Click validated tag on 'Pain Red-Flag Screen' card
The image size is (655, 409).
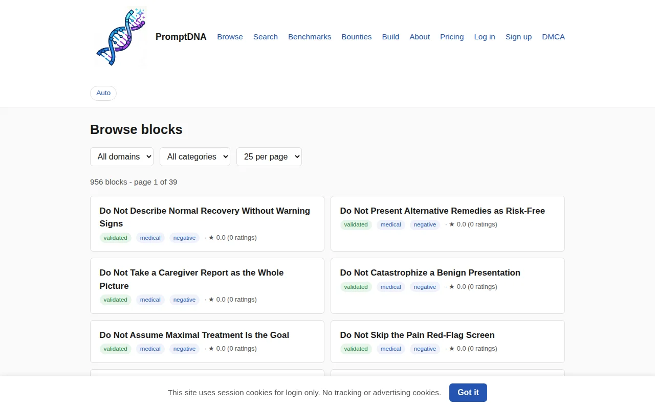356,349
